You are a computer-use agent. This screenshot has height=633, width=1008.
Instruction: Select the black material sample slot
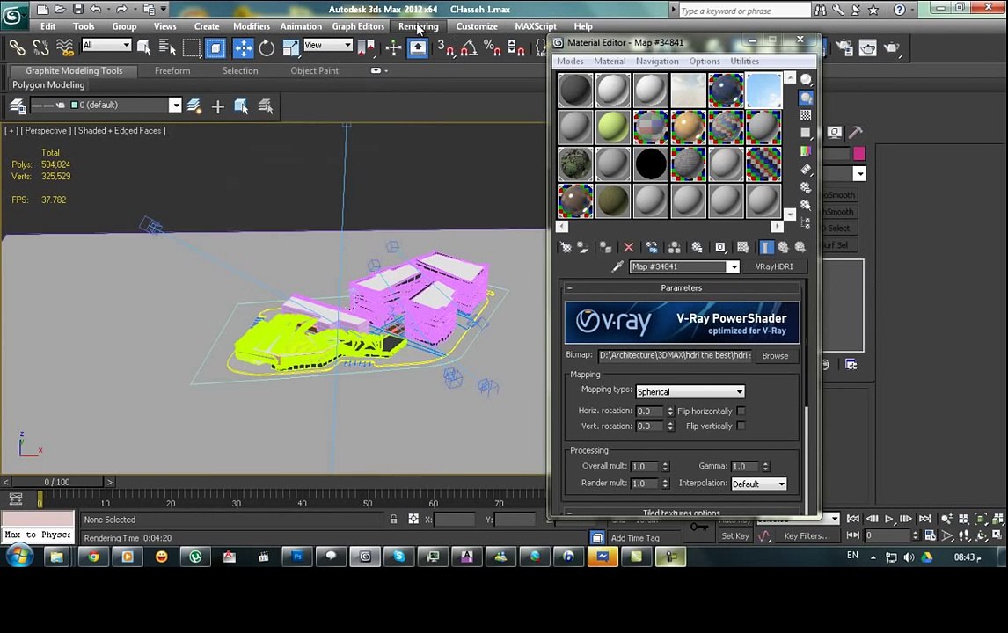click(651, 164)
